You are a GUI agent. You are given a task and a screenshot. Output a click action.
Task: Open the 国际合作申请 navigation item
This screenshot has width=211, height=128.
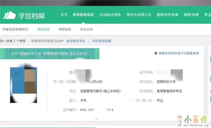[167, 15]
